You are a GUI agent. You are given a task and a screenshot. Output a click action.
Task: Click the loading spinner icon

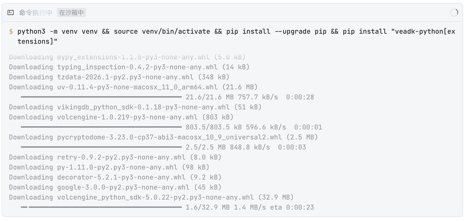pyautogui.click(x=454, y=13)
